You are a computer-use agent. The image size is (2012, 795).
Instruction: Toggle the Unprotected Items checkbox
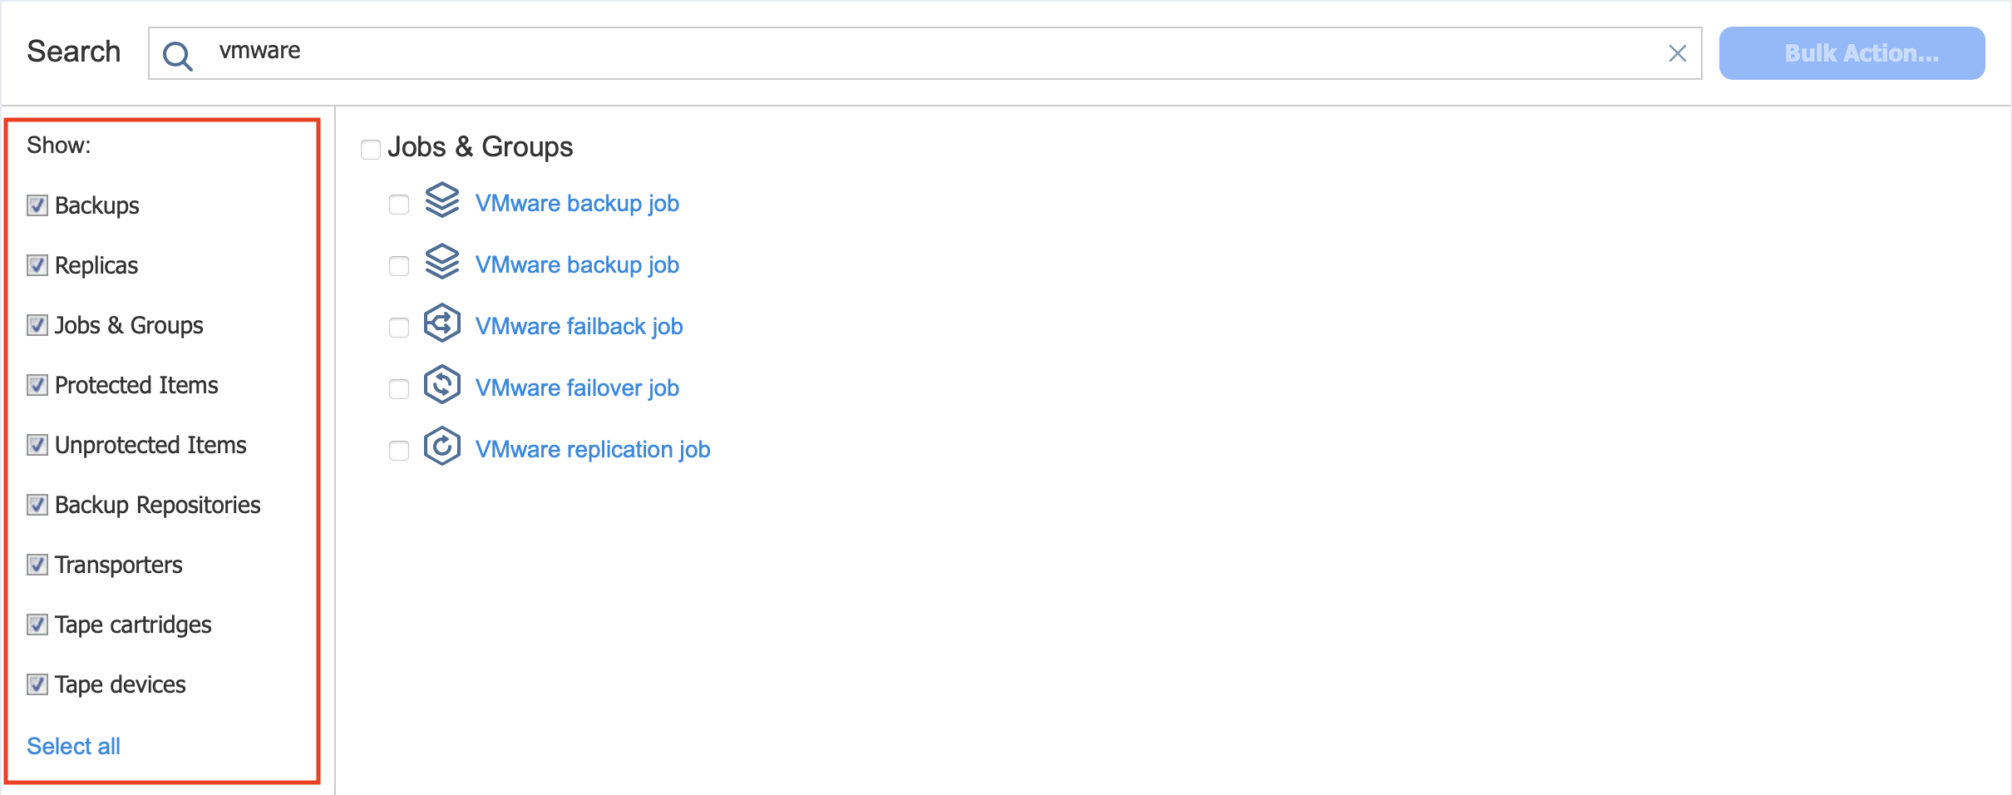coord(37,445)
